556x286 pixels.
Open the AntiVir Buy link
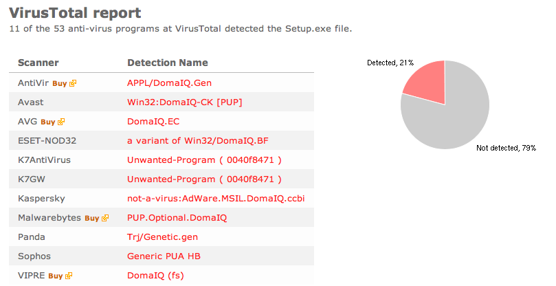(60, 83)
